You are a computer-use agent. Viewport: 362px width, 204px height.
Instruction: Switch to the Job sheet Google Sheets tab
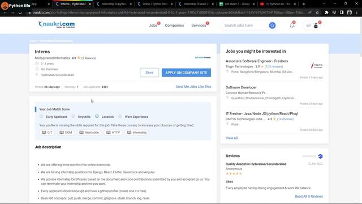pos(237,4)
